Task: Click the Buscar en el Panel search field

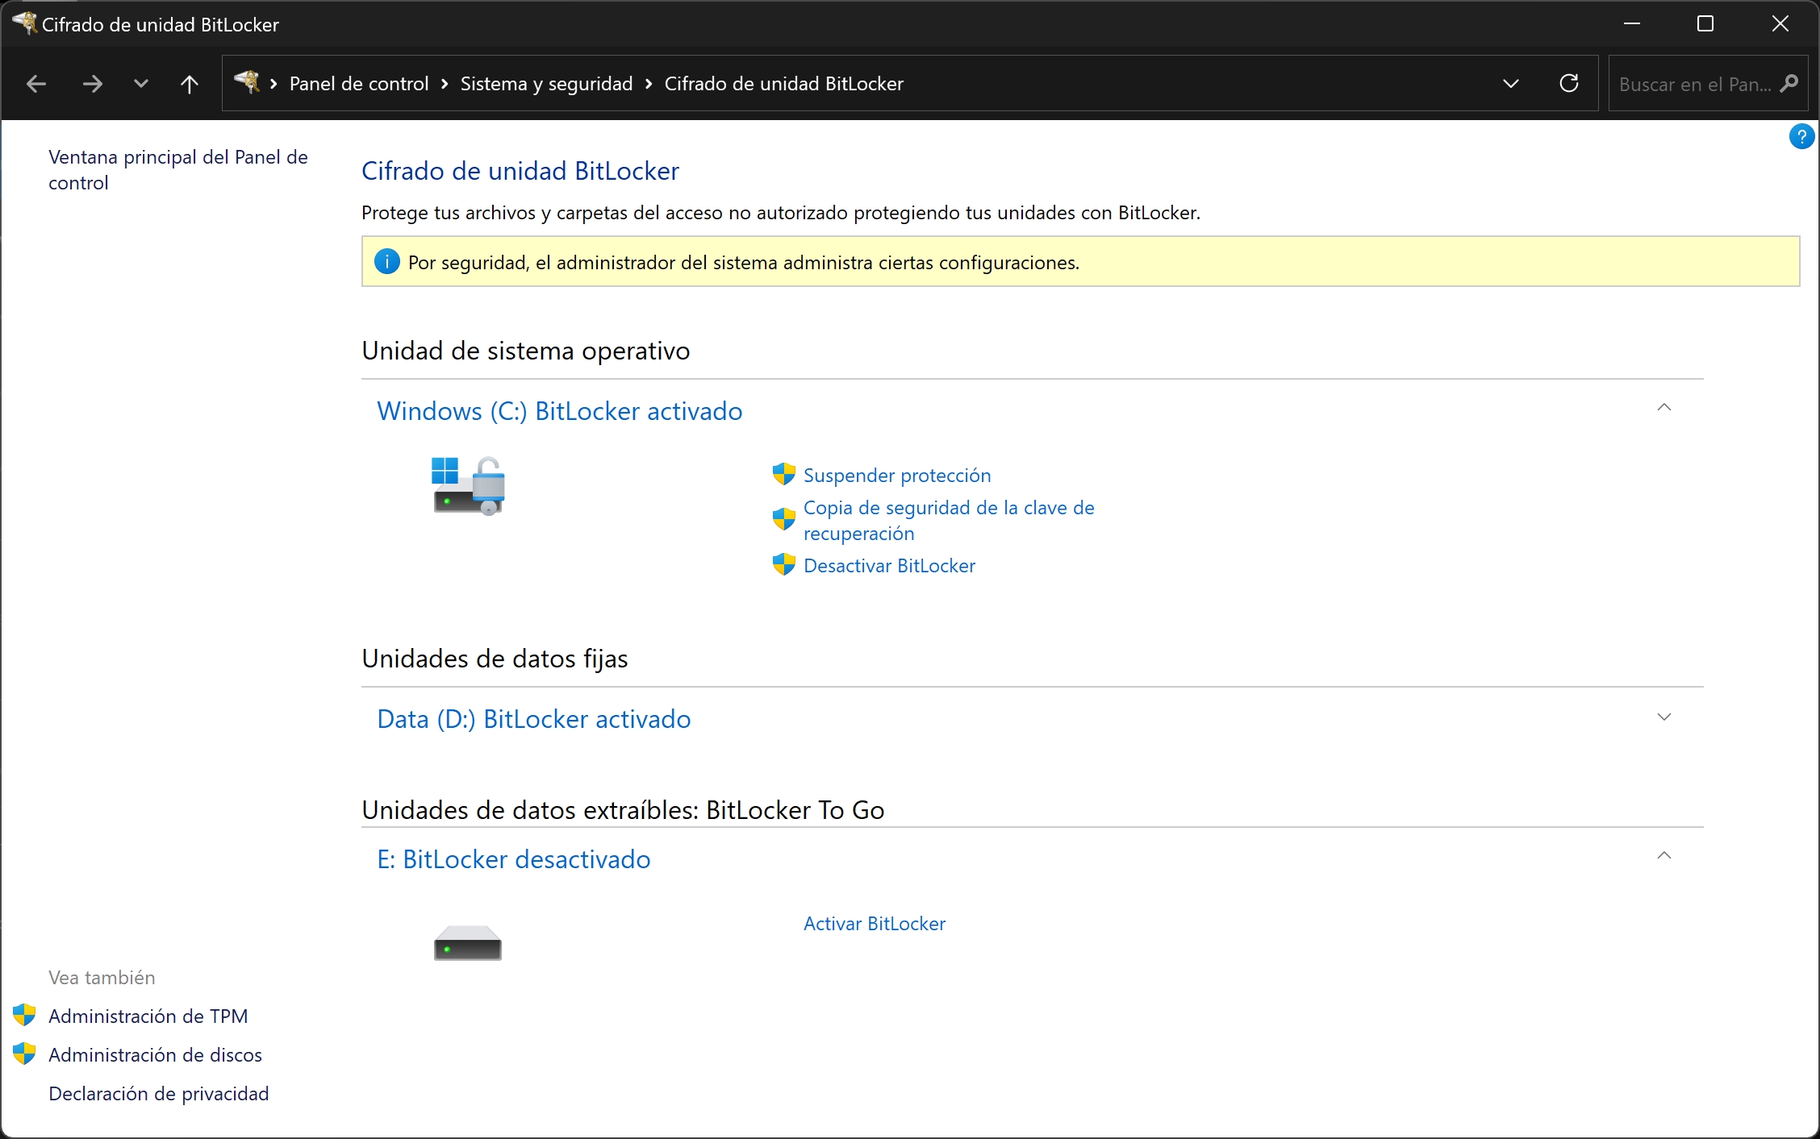Action: tap(1695, 84)
